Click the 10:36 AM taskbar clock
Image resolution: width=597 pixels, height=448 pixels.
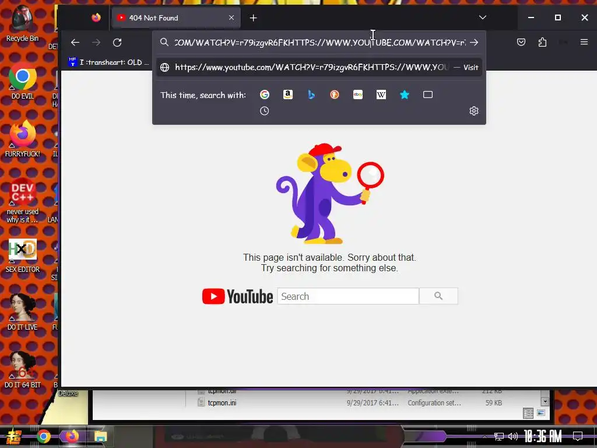pos(543,436)
